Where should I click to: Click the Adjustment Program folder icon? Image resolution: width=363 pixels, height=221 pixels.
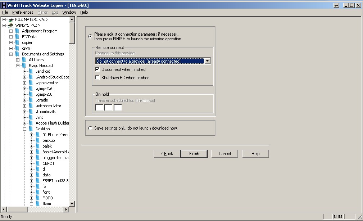pyautogui.click(x=17, y=31)
